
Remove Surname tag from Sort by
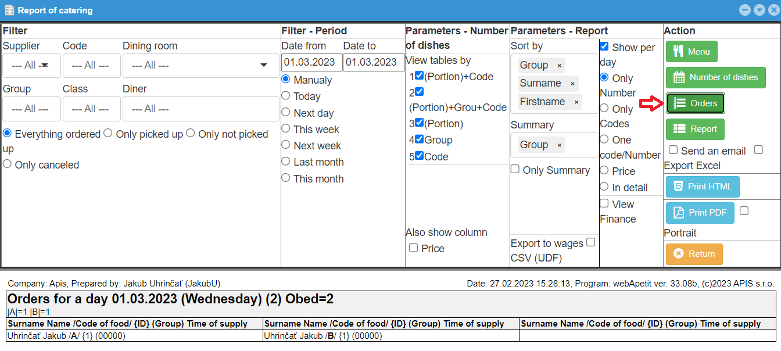pos(572,84)
